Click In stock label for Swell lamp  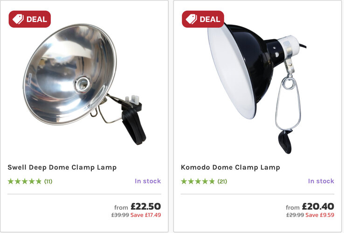click(148, 181)
